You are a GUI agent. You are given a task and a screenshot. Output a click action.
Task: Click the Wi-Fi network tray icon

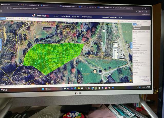(x=142, y=87)
